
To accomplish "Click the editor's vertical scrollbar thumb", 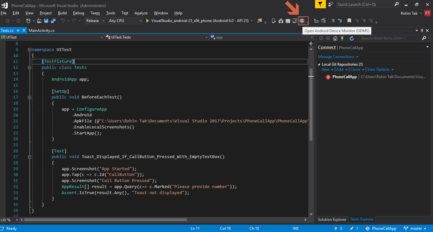I will coord(311,104).
